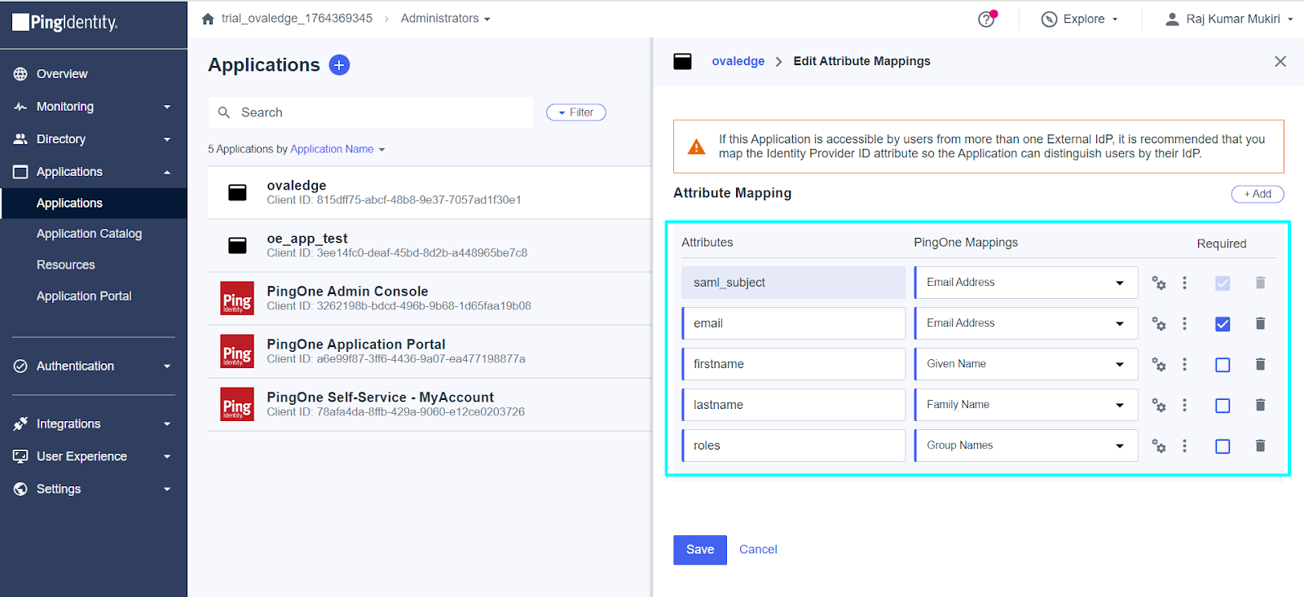Screen dimensions: 1304x597
Task: Open Group Names mapping dropdown
Action: (1026, 446)
